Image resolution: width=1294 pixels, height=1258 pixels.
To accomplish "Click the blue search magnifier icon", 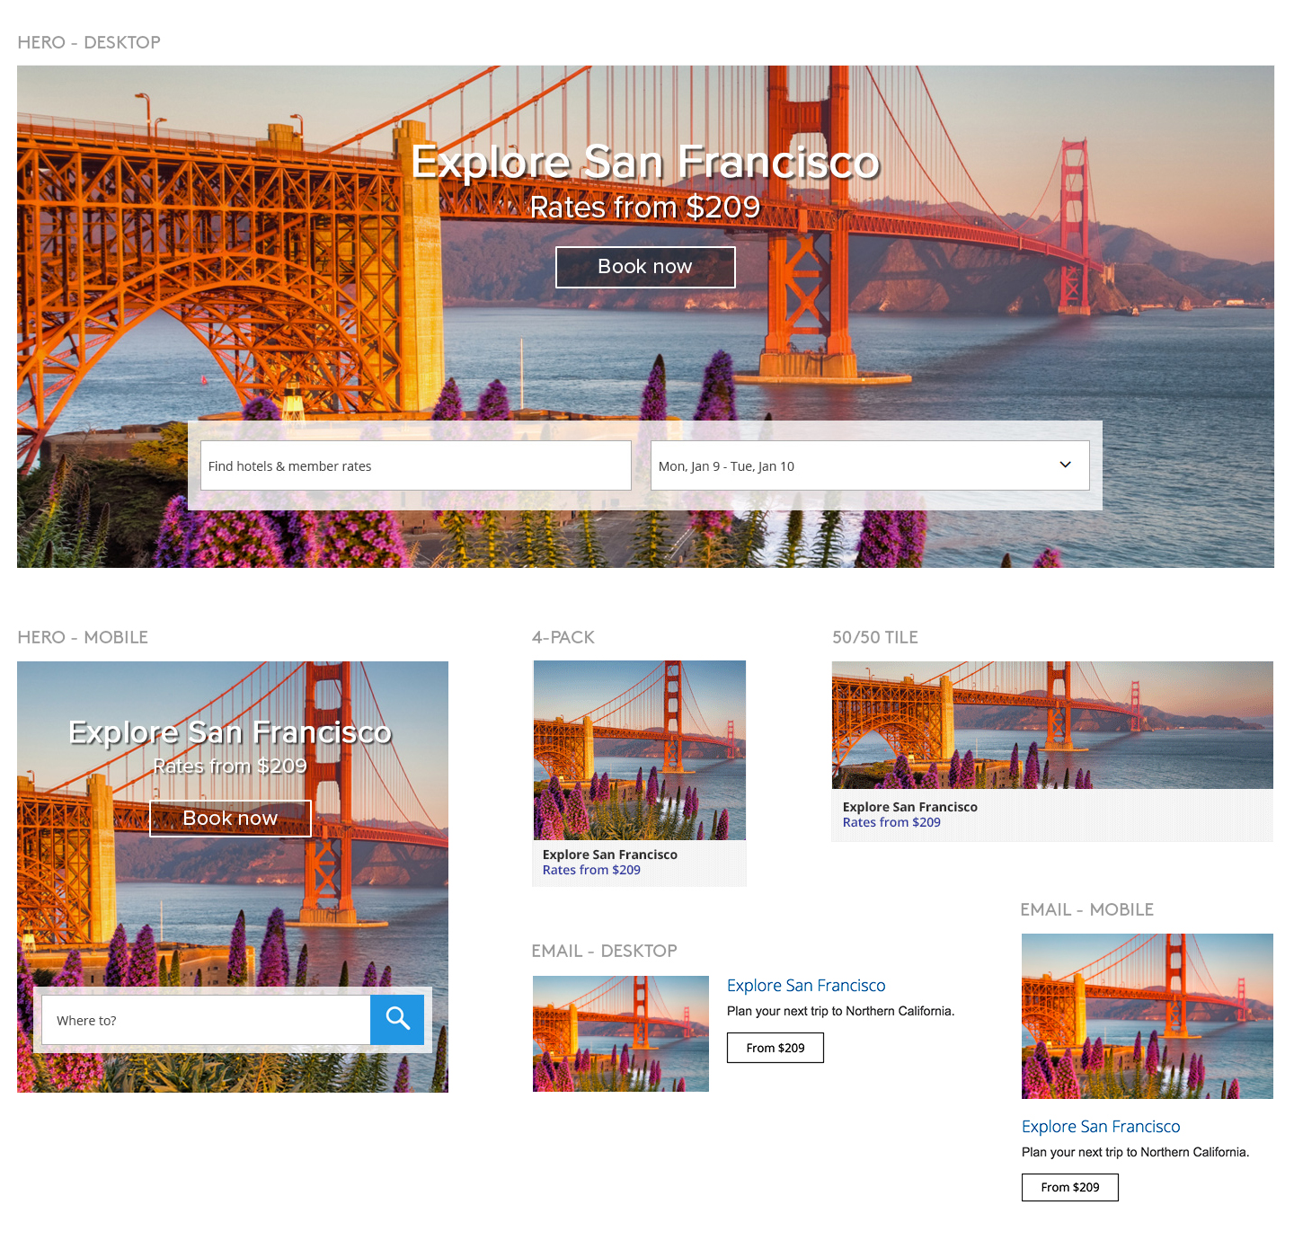I will (x=397, y=1019).
